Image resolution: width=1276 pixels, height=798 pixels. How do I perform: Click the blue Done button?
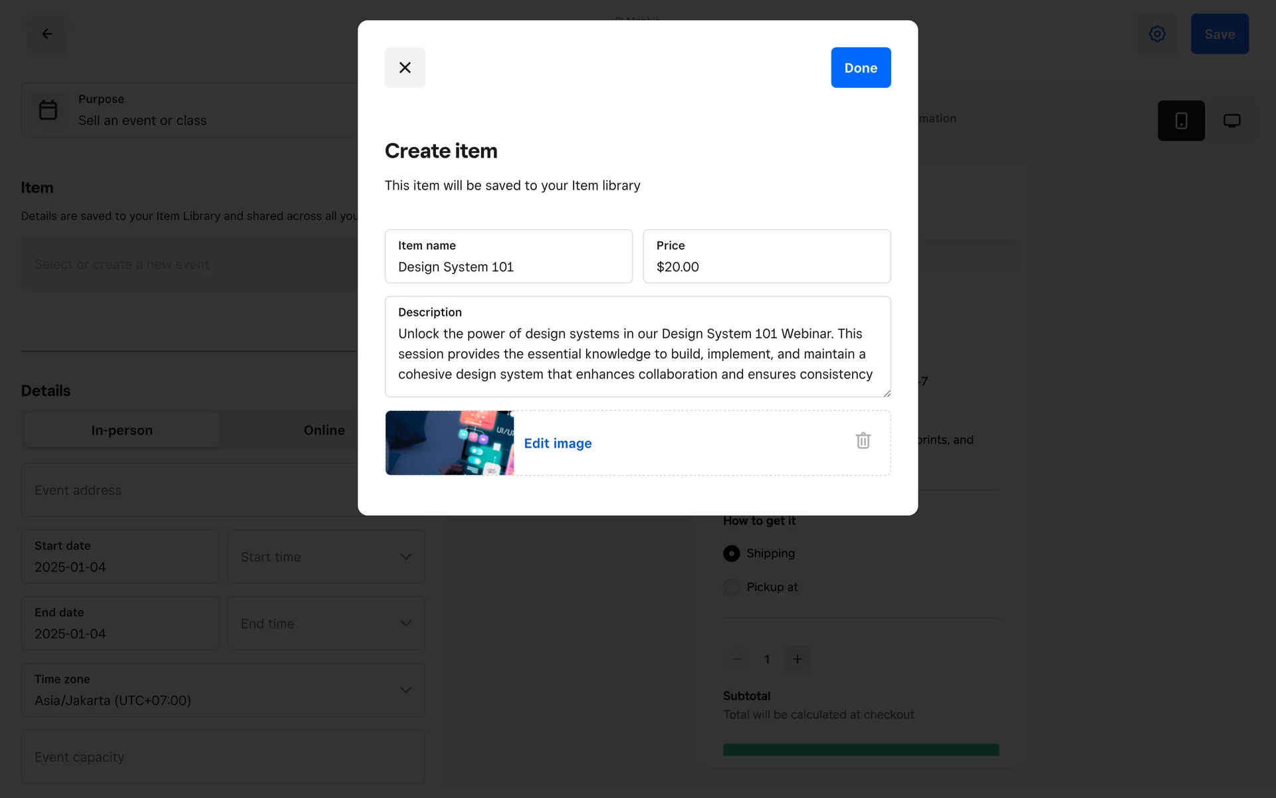tap(860, 67)
